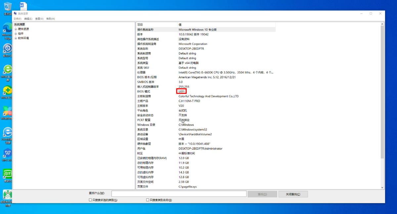The image size is (397, 214).
Task: Open the 文件(F) menu
Action: coord(17,19)
